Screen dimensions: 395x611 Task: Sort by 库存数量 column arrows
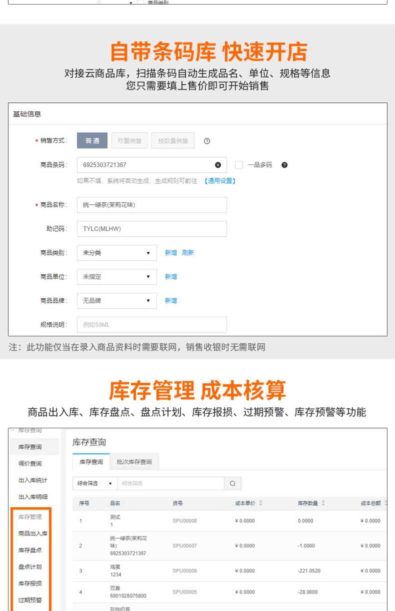(x=323, y=503)
